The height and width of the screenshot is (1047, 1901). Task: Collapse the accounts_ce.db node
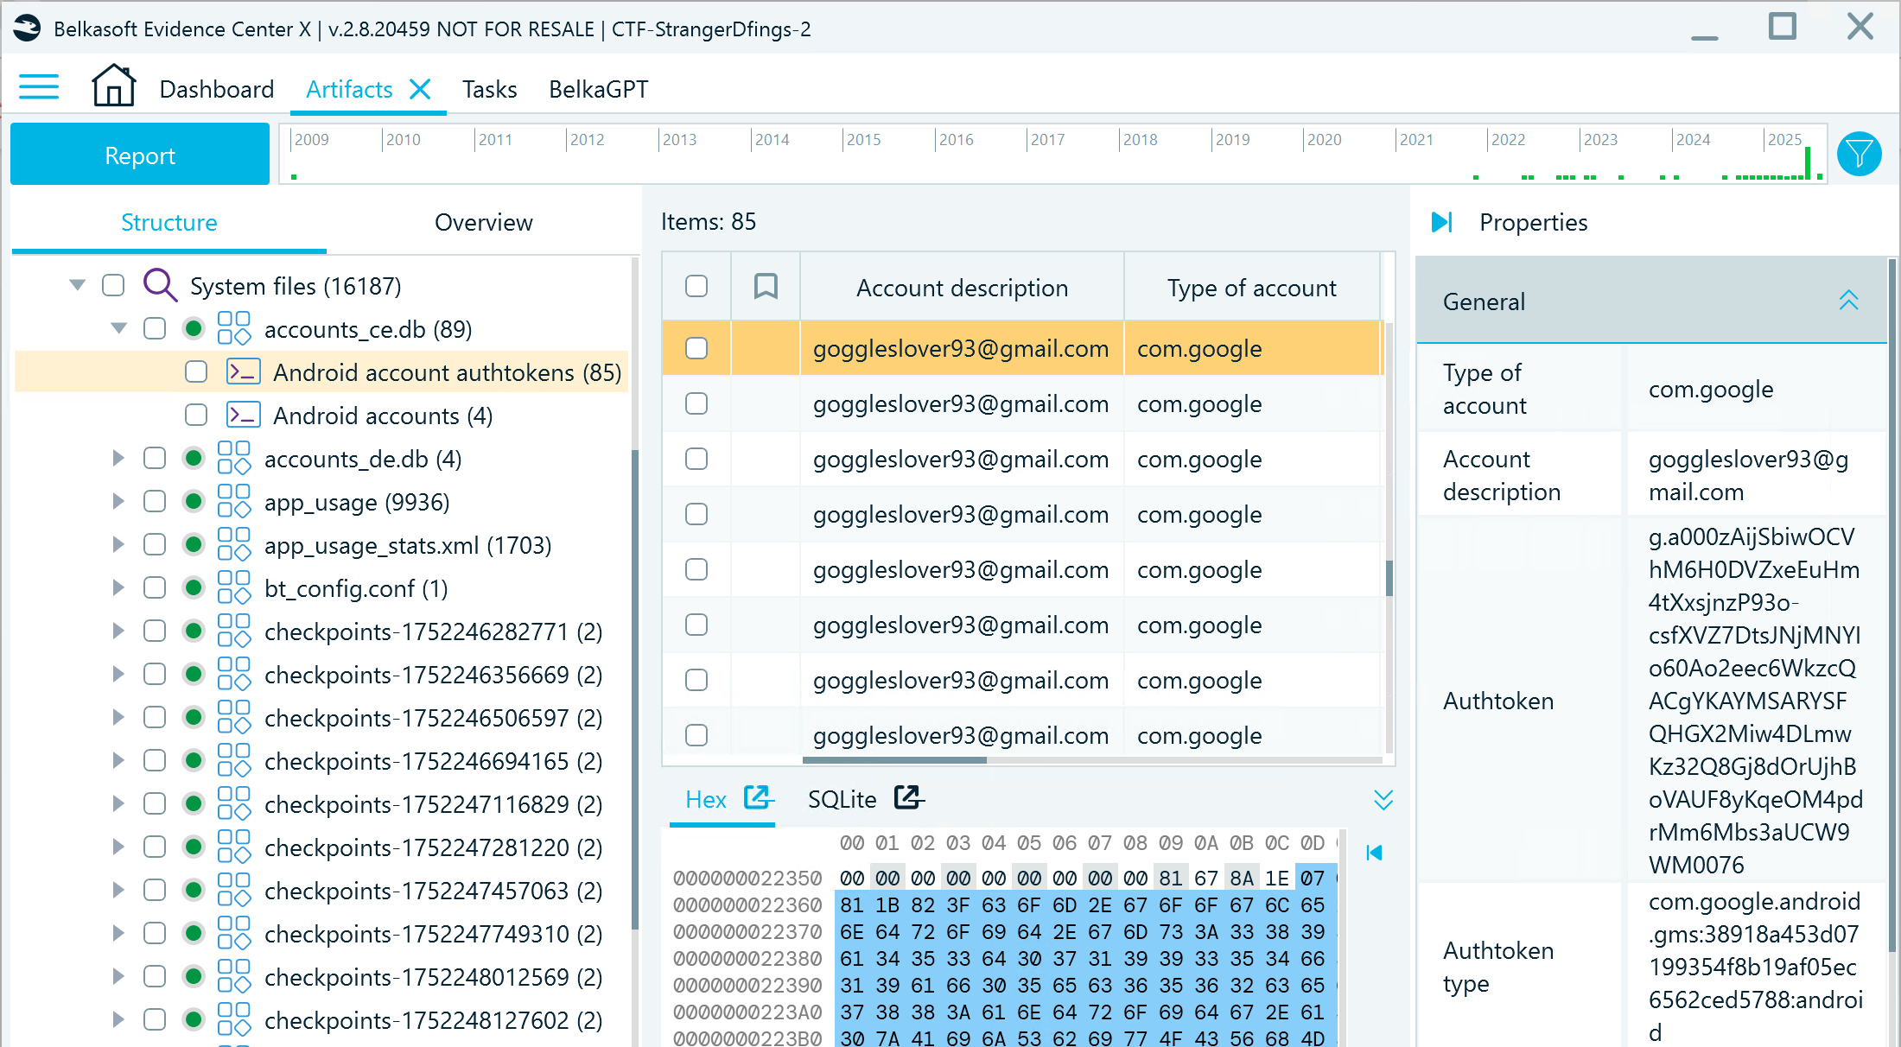point(119,328)
